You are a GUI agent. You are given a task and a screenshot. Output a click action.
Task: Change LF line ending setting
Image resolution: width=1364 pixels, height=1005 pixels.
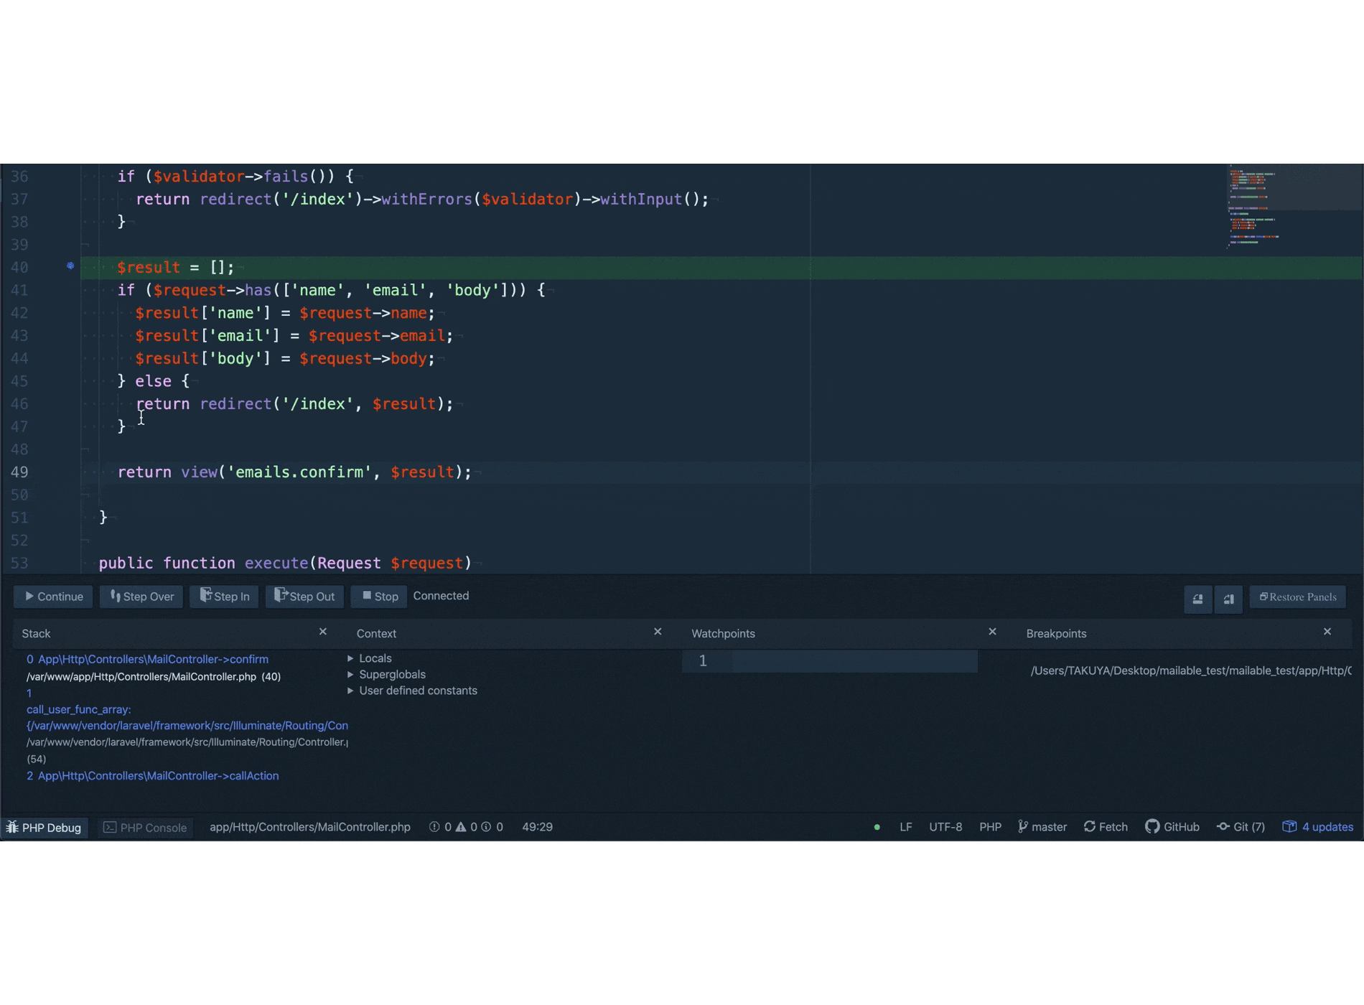coord(906,827)
